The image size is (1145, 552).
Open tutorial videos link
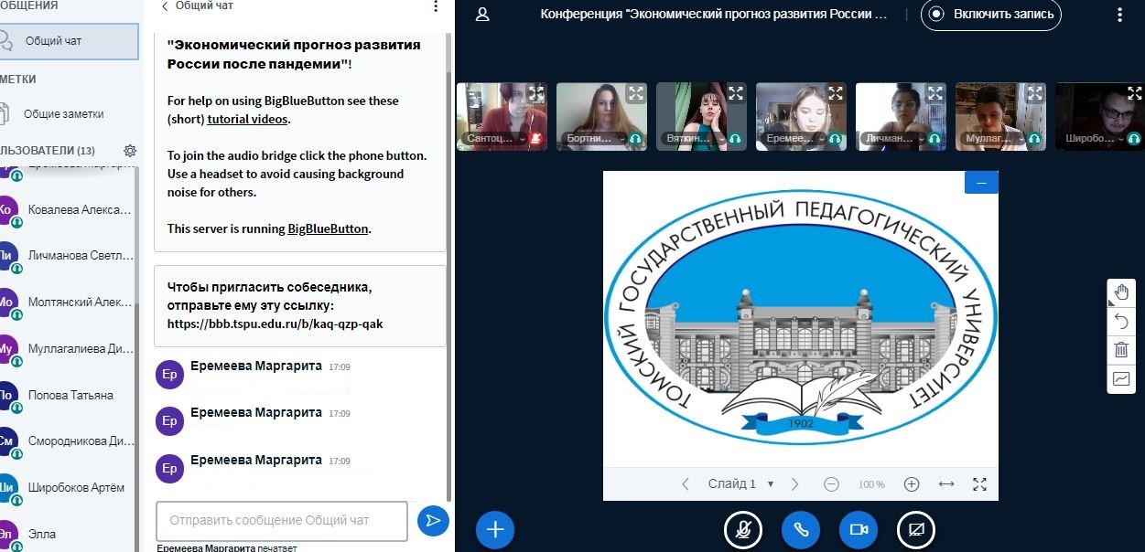[x=248, y=119]
